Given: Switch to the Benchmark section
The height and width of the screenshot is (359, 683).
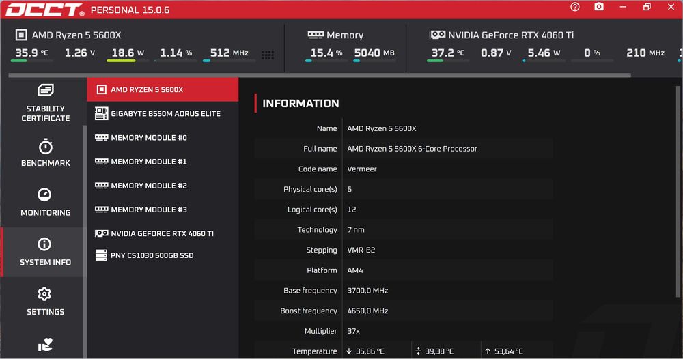Looking at the screenshot, I should 45,153.
